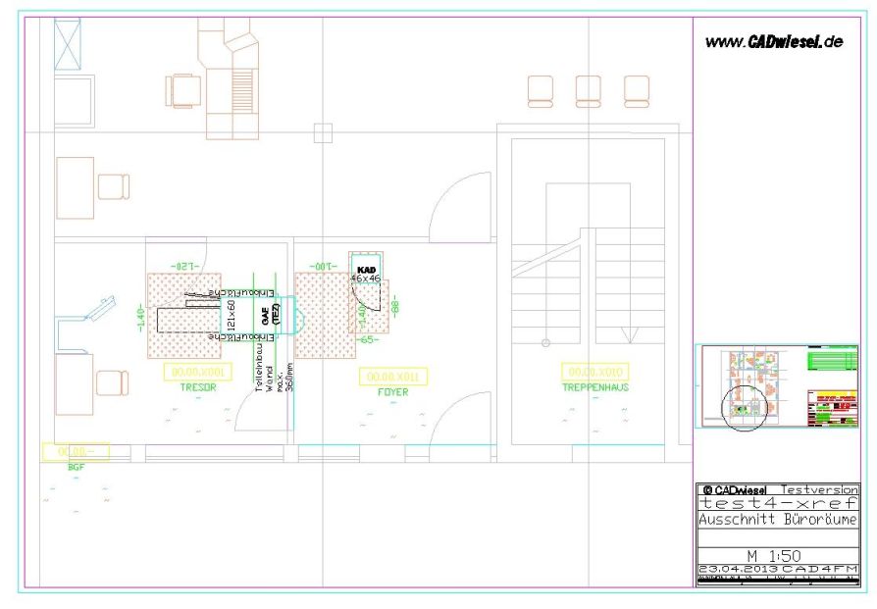Click the www.CADwiesel.de website text
The height and width of the screenshot is (609, 877).
click(x=775, y=43)
